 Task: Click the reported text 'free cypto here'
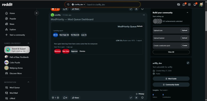76,44
